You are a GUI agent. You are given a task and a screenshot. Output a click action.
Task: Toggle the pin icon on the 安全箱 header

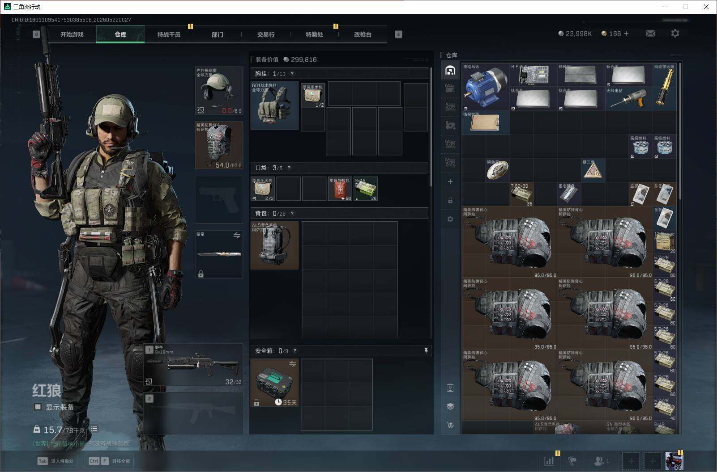pyautogui.click(x=426, y=351)
